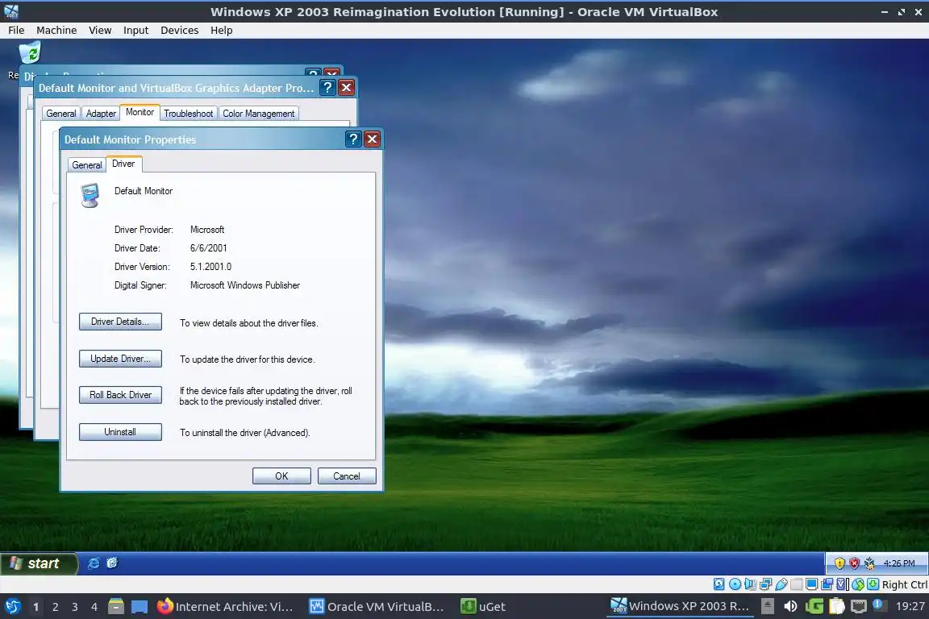Open the VirtualBox Help menu
The height and width of the screenshot is (619, 929).
coord(221,30)
